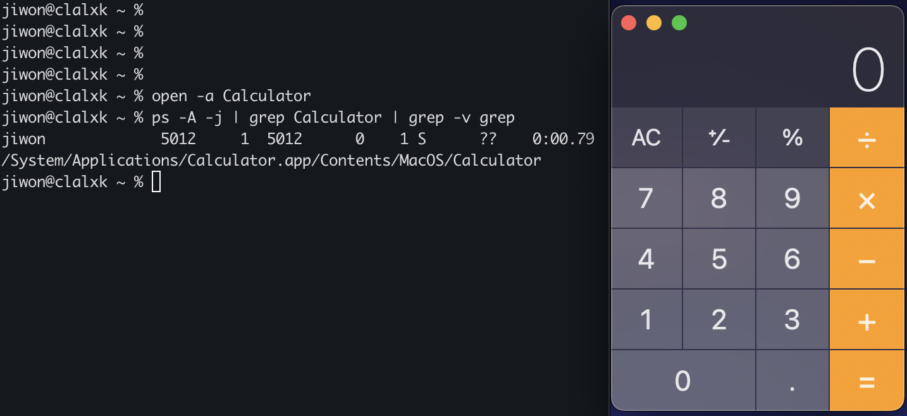Click the multiply operator key
Screen dimensions: 907x416
pyautogui.click(x=867, y=199)
